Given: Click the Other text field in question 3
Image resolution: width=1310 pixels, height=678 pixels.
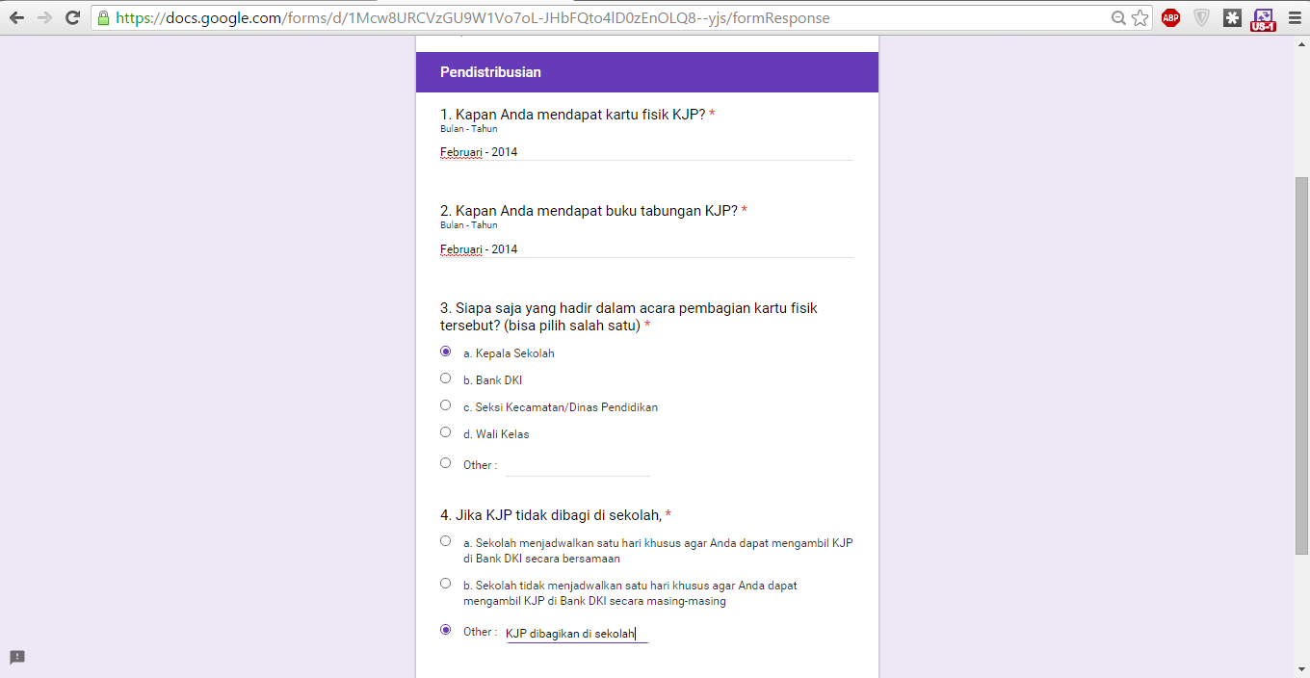Looking at the screenshot, I should coord(578,465).
